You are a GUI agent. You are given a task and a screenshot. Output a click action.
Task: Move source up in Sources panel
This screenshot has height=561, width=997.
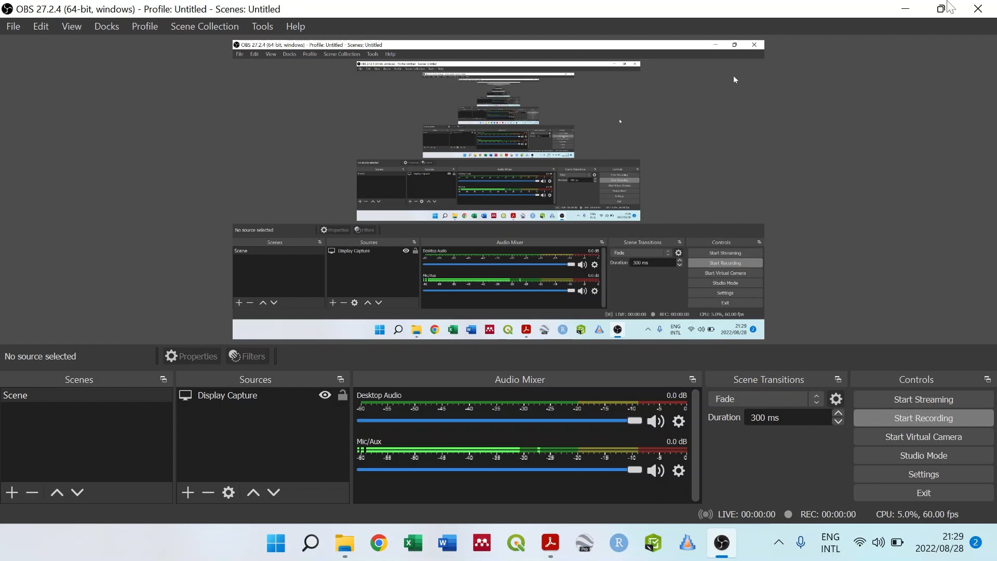pos(253,492)
